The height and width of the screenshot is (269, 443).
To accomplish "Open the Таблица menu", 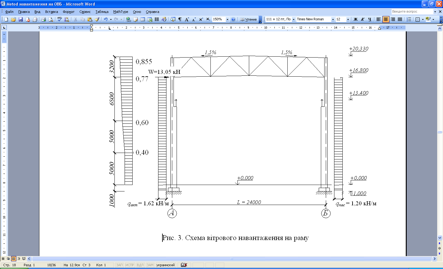I will [x=102, y=12].
